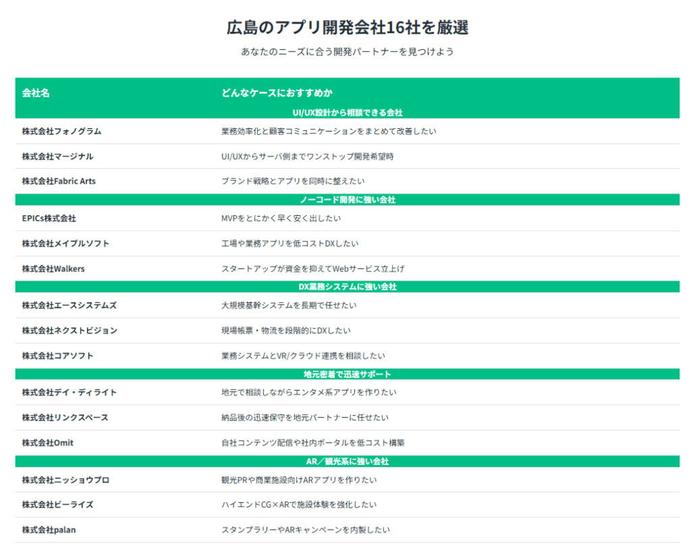Screen dimensions: 691x554
Task: Select 株式会社コアソフト company name
Action: tap(58, 356)
